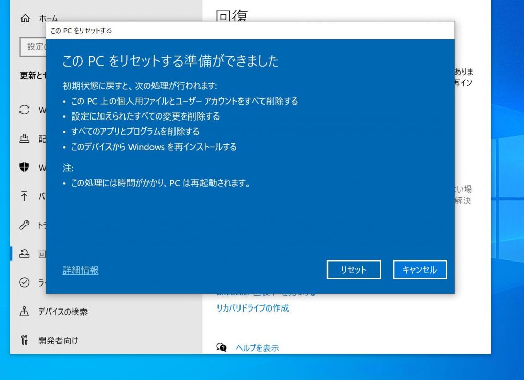The height and width of the screenshot is (380, 524).
Task: Click the リセット button in the dialog
Action: [354, 270]
